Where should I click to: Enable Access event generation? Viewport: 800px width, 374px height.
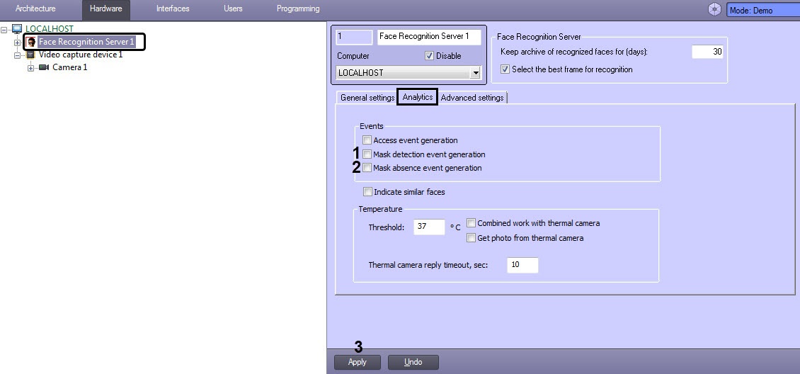[367, 140]
